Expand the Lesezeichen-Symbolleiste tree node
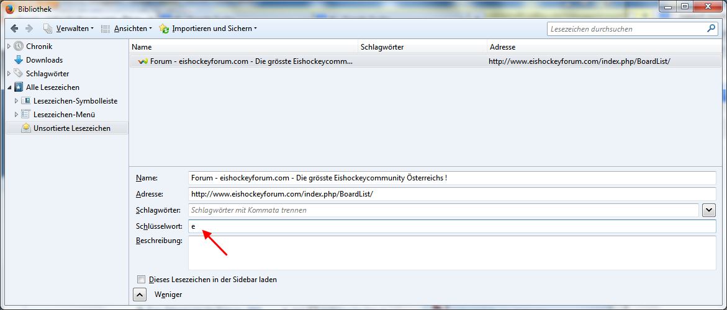 (16, 101)
